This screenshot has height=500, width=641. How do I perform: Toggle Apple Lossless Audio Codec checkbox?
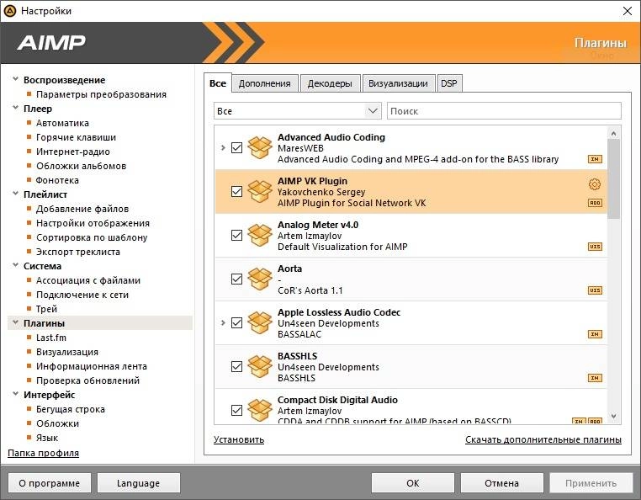tap(236, 323)
